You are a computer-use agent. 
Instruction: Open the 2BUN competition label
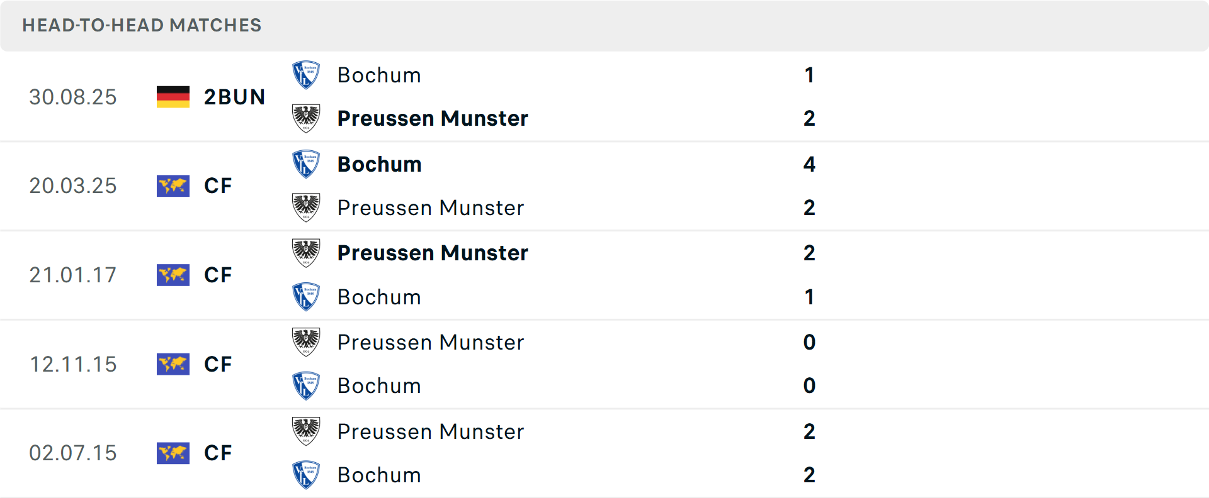[x=234, y=97]
